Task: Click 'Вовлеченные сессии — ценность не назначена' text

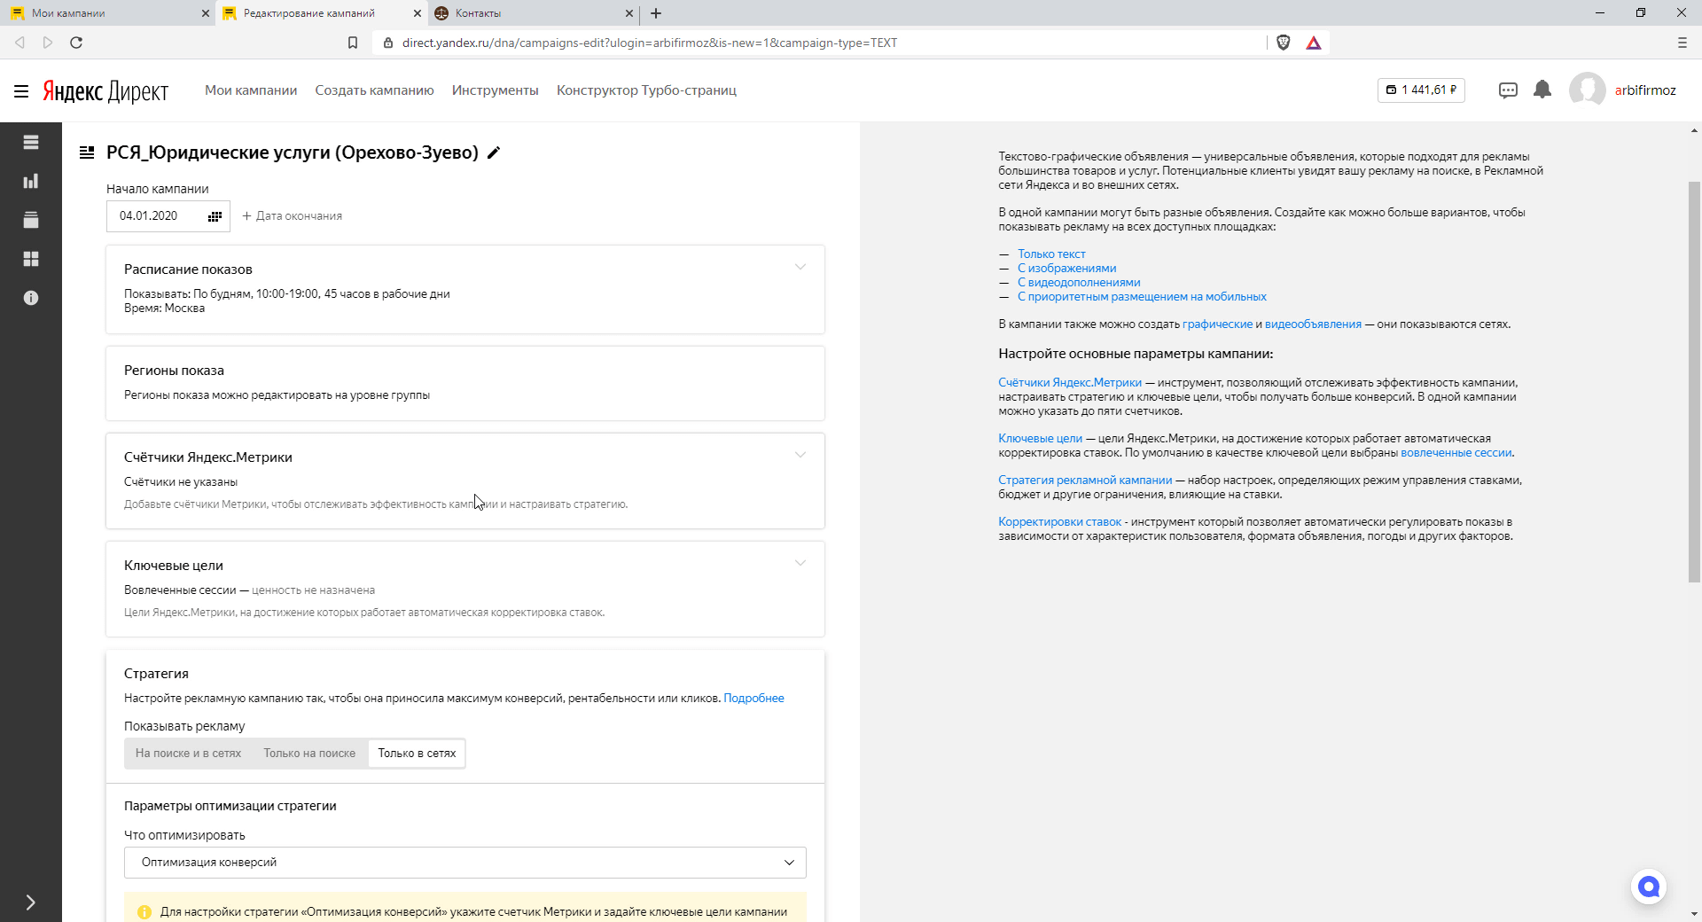Action: [x=249, y=590]
